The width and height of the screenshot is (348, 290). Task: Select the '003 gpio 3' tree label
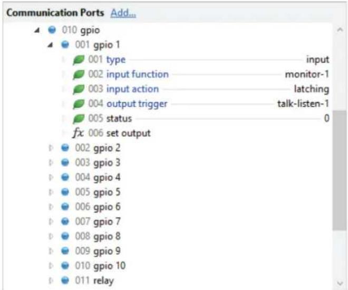[x=98, y=163]
